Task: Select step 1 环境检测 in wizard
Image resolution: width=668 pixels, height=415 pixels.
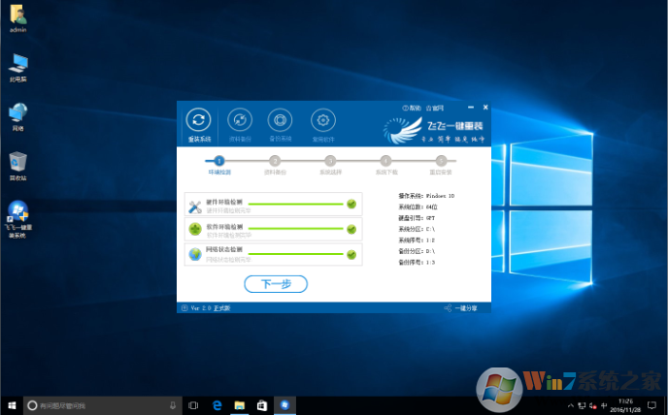Action: [x=219, y=161]
